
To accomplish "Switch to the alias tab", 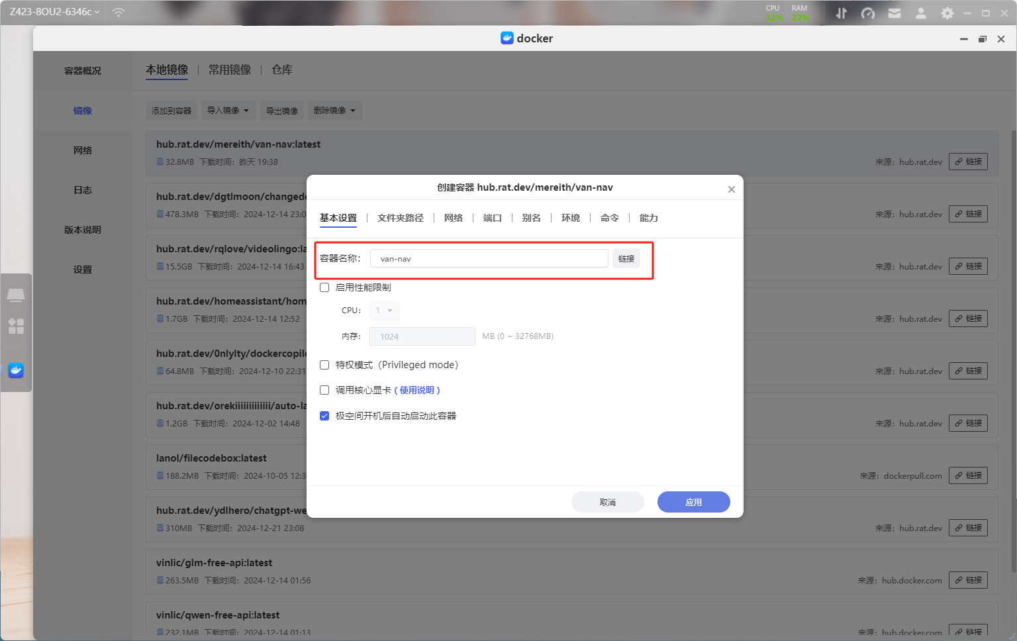I will click(x=532, y=218).
